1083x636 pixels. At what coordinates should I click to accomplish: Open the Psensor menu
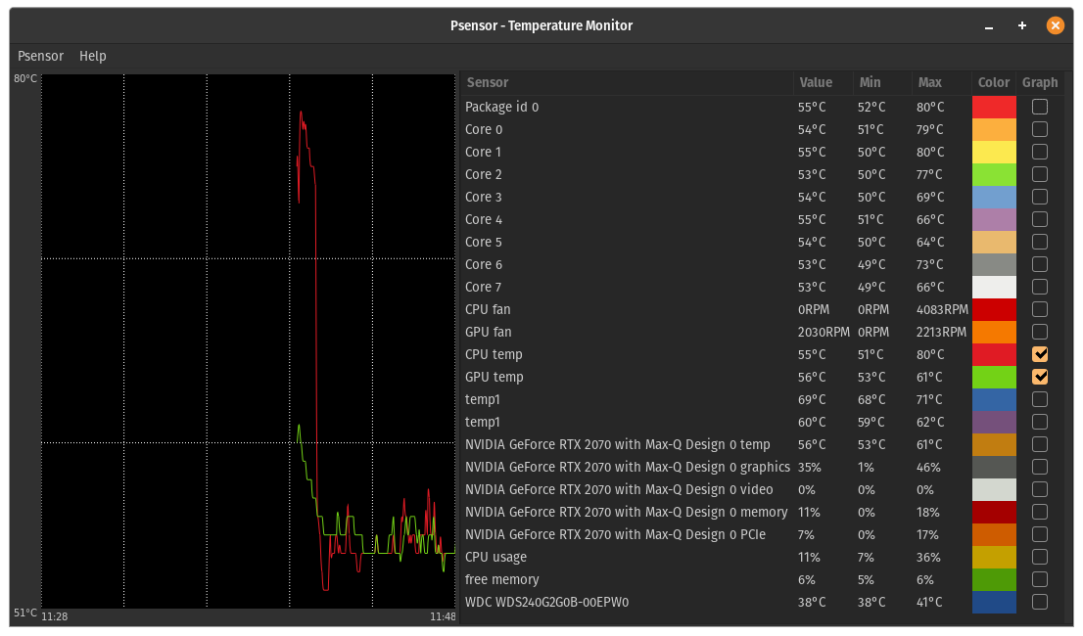point(40,56)
